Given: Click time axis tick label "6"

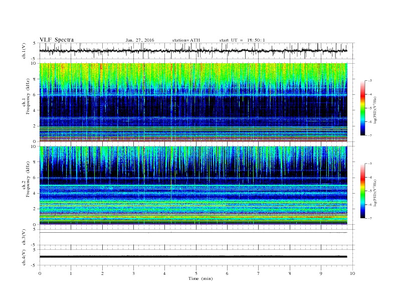Looking at the screenshot, I should tap(227, 273).
